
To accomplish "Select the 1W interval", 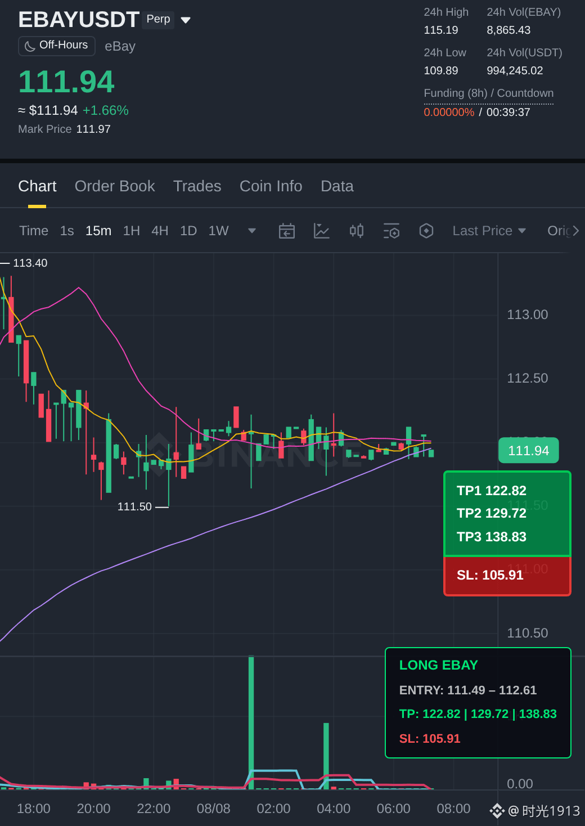I will 218,231.
